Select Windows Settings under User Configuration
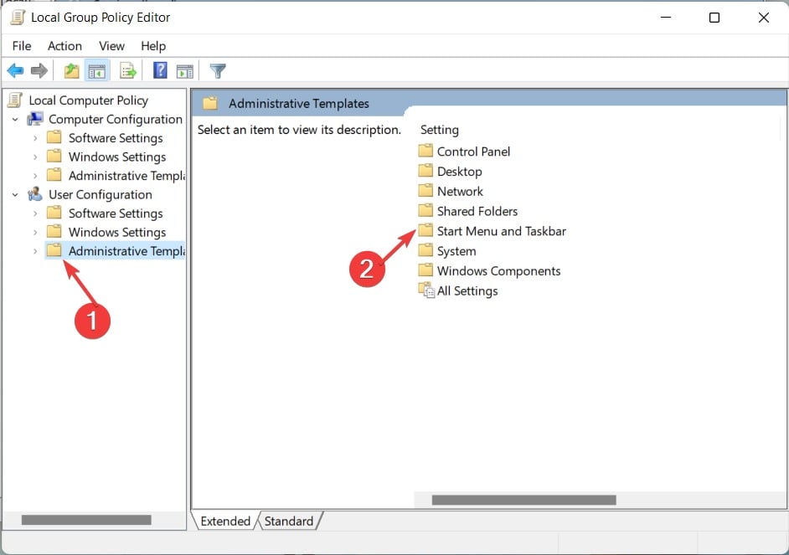Image resolution: width=789 pixels, height=555 pixels. (x=117, y=232)
